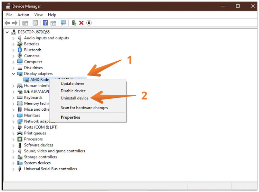The width and height of the screenshot is (259, 192).
Task: Click the Help toolbar icon with question mark
Action: point(45,23)
